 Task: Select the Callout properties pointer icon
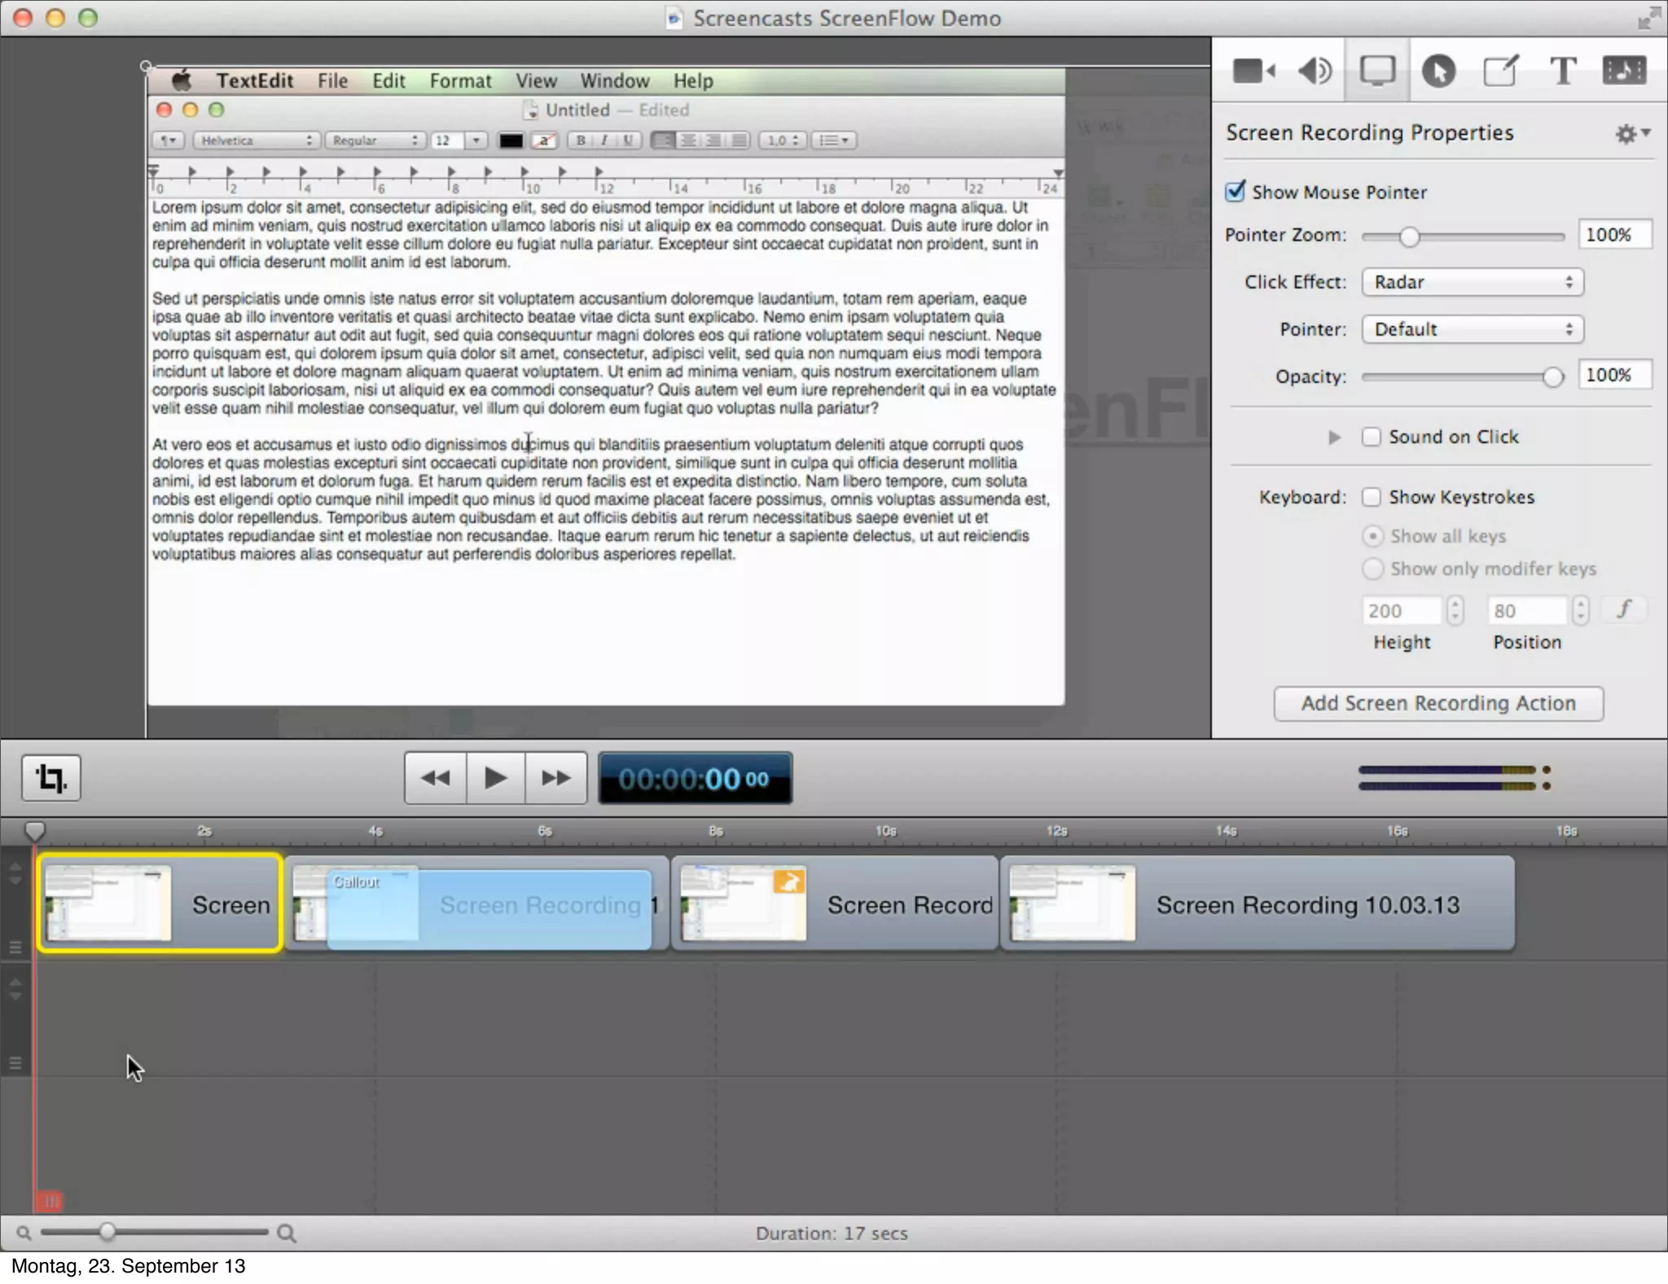tap(1438, 71)
